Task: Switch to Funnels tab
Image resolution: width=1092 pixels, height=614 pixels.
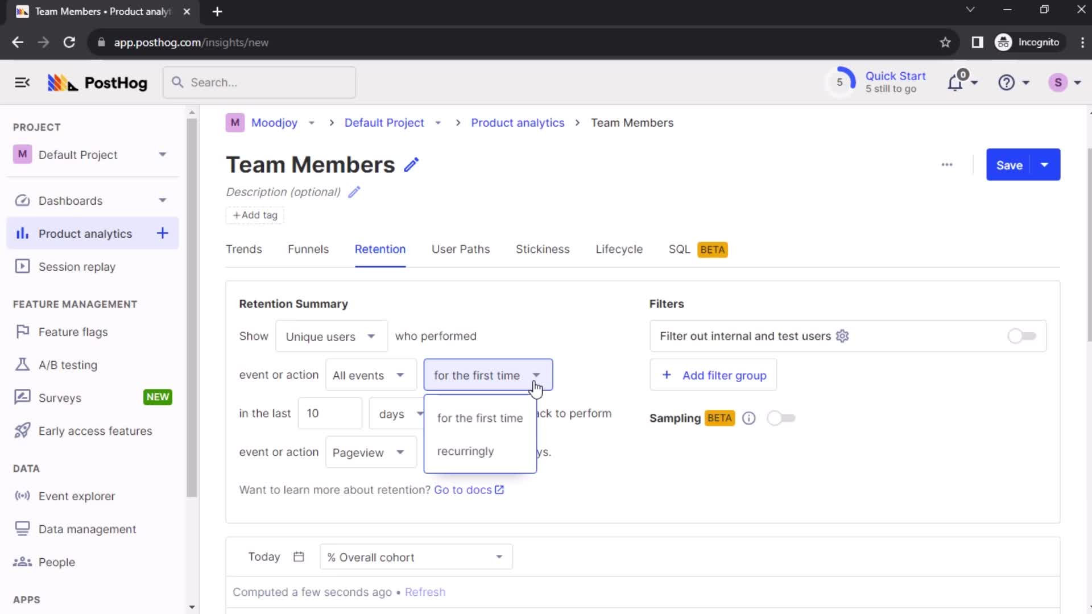Action: tap(308, 249)
